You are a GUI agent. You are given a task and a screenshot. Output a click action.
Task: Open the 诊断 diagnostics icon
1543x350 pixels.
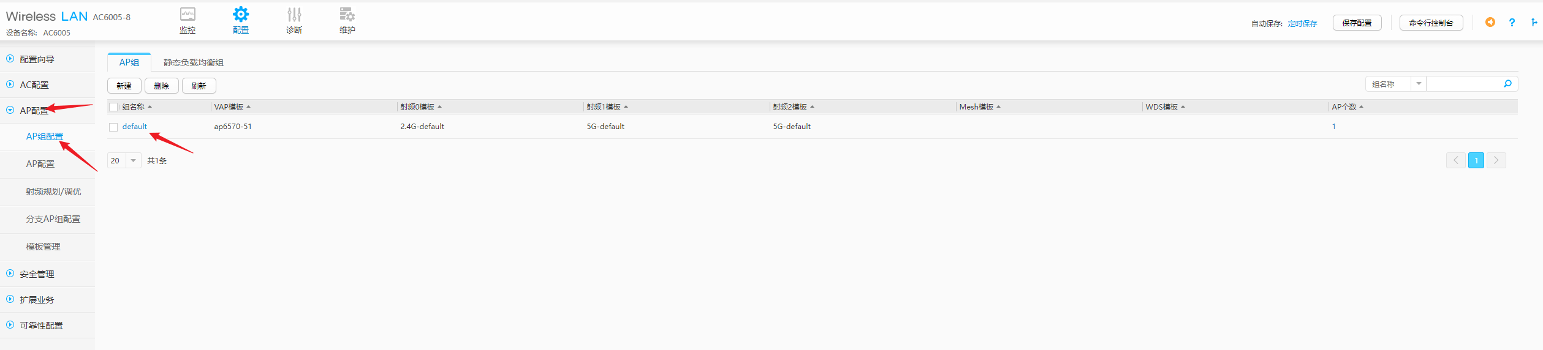coord(294,15)
